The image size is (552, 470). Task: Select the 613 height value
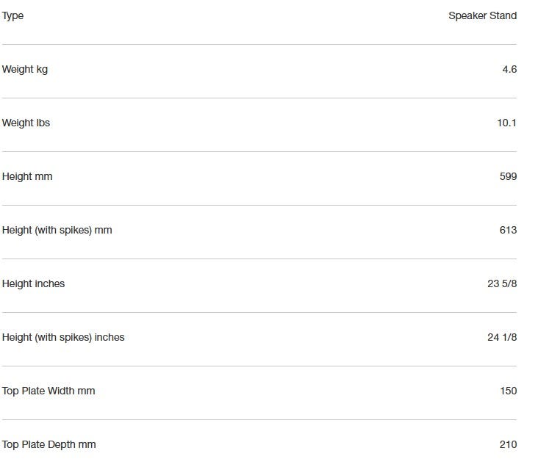(x=508, y=230)
